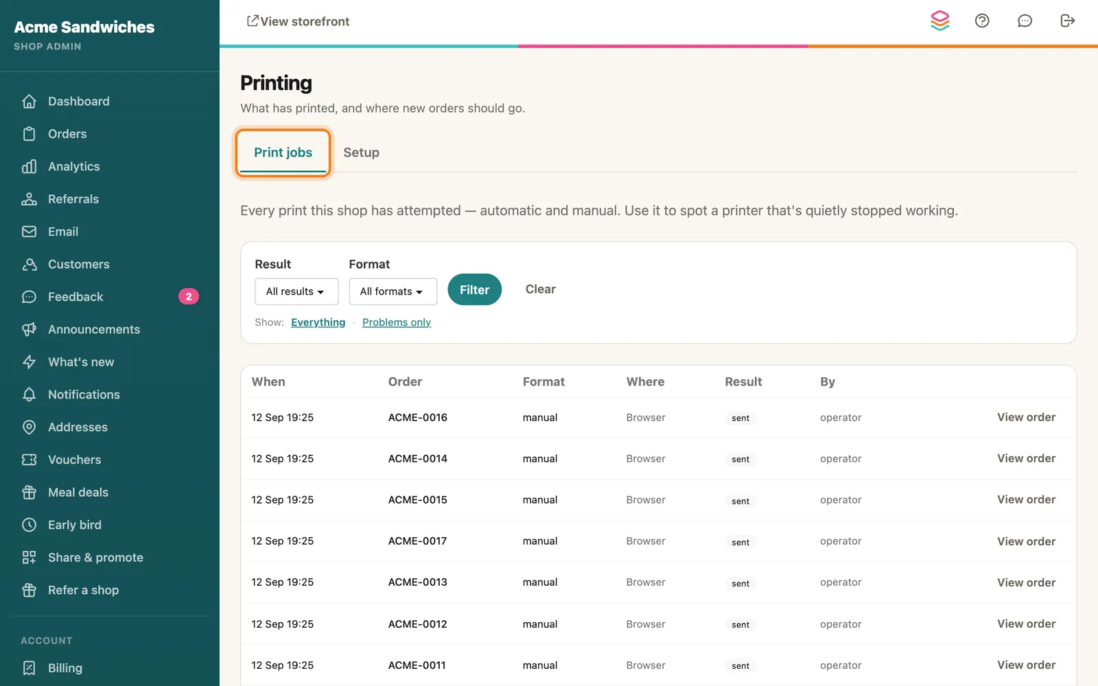Open the Meal deals gift icon
Viewport: 1098px width, 686px height.
click(x=29, y=493)
